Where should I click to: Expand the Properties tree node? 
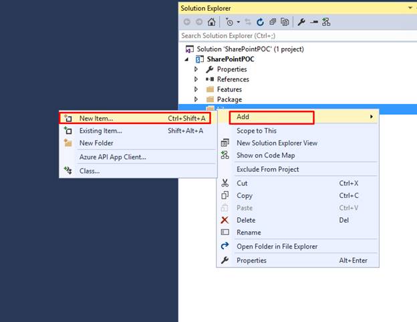[196, 69]
